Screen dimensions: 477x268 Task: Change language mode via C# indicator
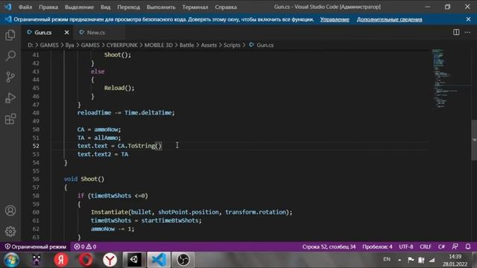tap(441, 246)
